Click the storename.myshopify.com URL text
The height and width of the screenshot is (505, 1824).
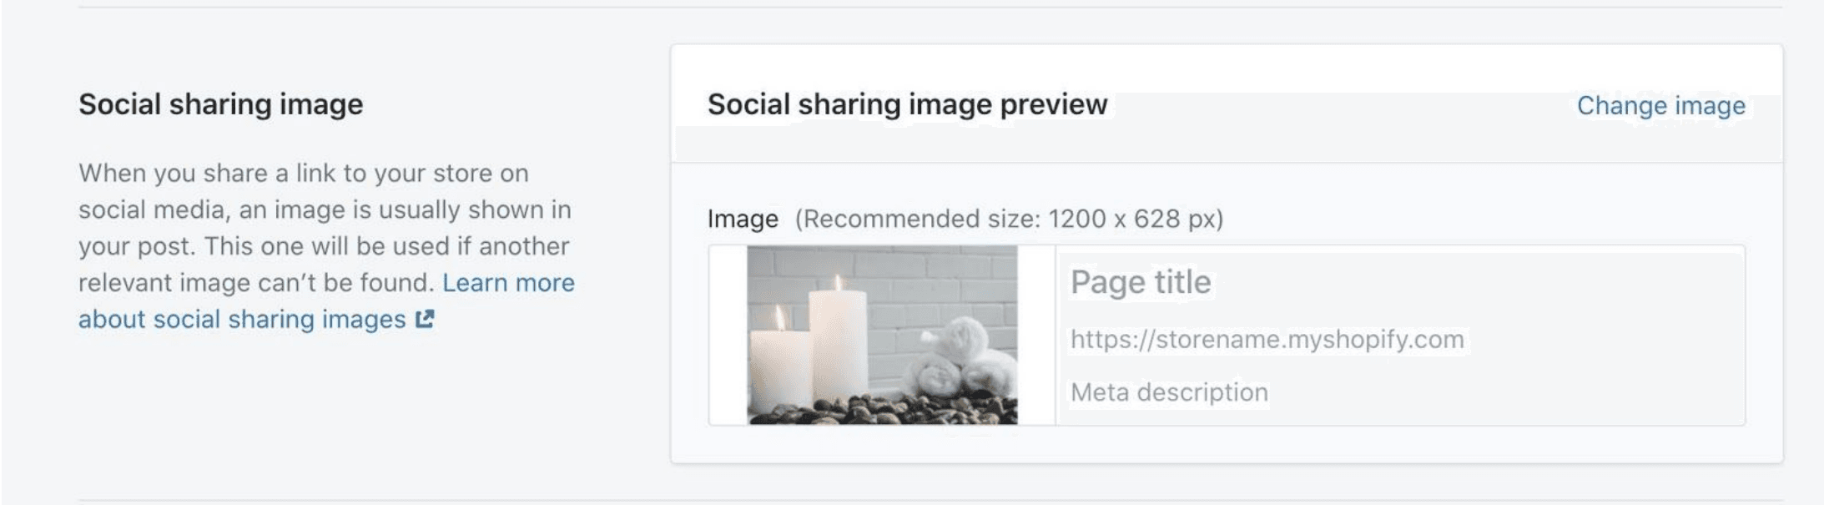click(x=1266, y=338)
